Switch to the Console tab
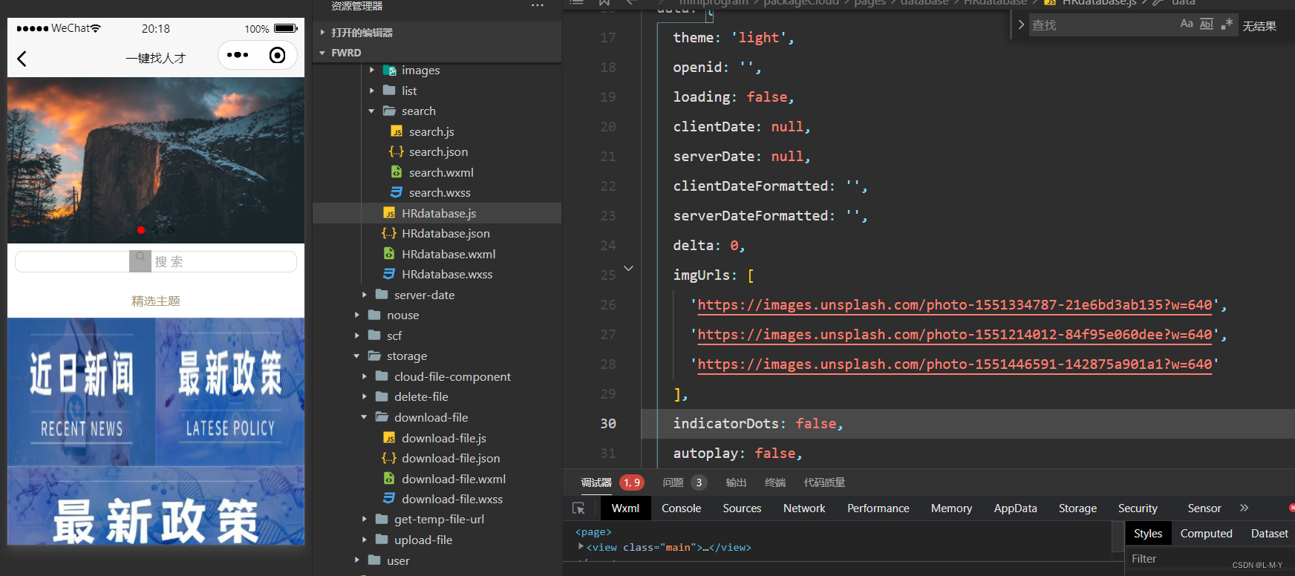The height and width of the screenshot is (576, 1295). click(681, 508)
